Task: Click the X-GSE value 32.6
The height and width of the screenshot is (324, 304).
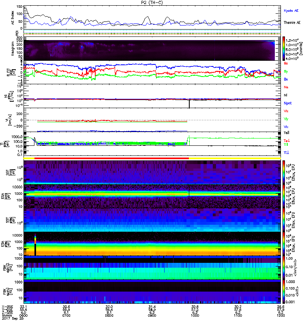Action: click(66, 307)
